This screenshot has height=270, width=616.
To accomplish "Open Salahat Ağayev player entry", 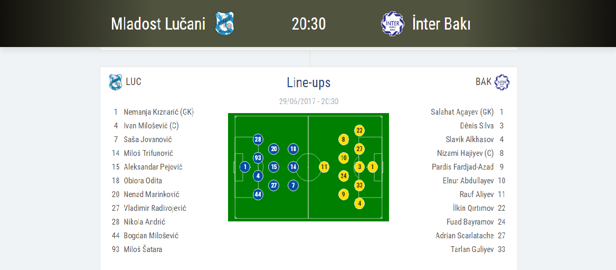I will [462, 112].
